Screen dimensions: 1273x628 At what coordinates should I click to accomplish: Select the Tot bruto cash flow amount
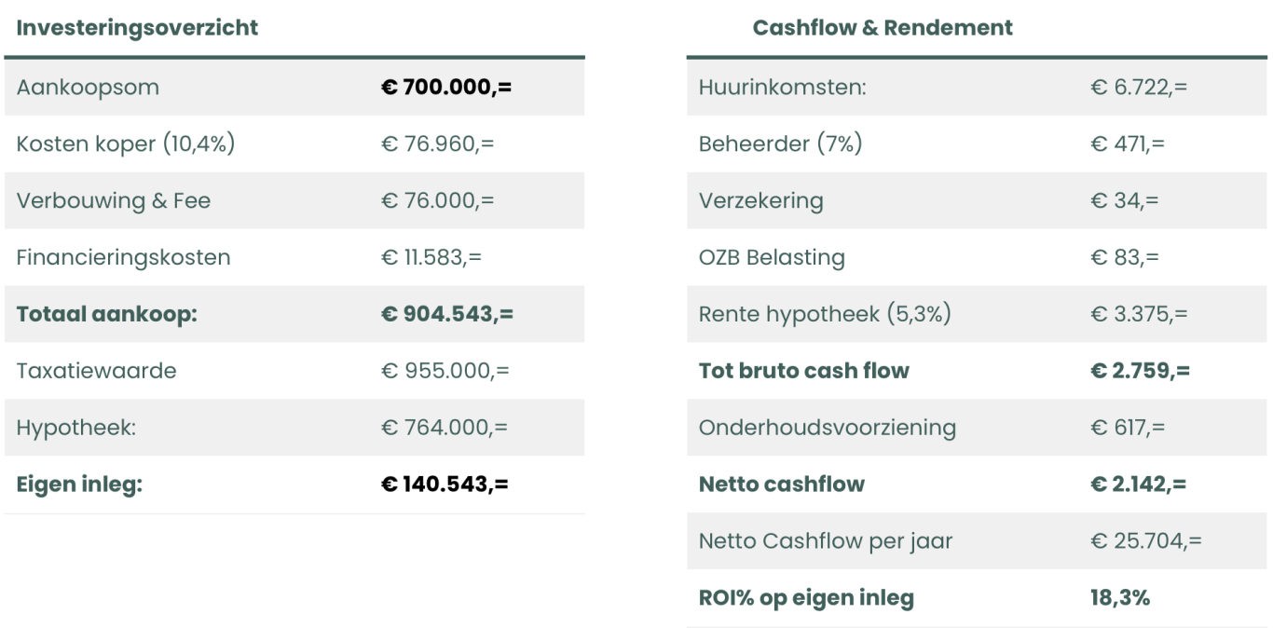[x=1139, y=371]
